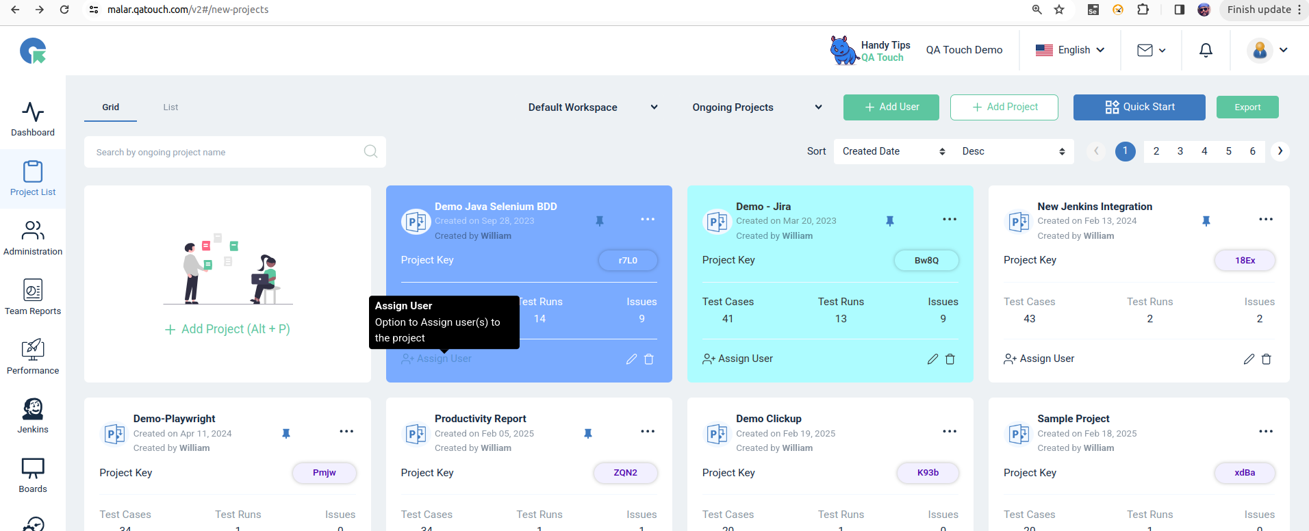Switch to the Grid view tab
The height and width of the screenshot is (531, 1309).
point(110,107)
